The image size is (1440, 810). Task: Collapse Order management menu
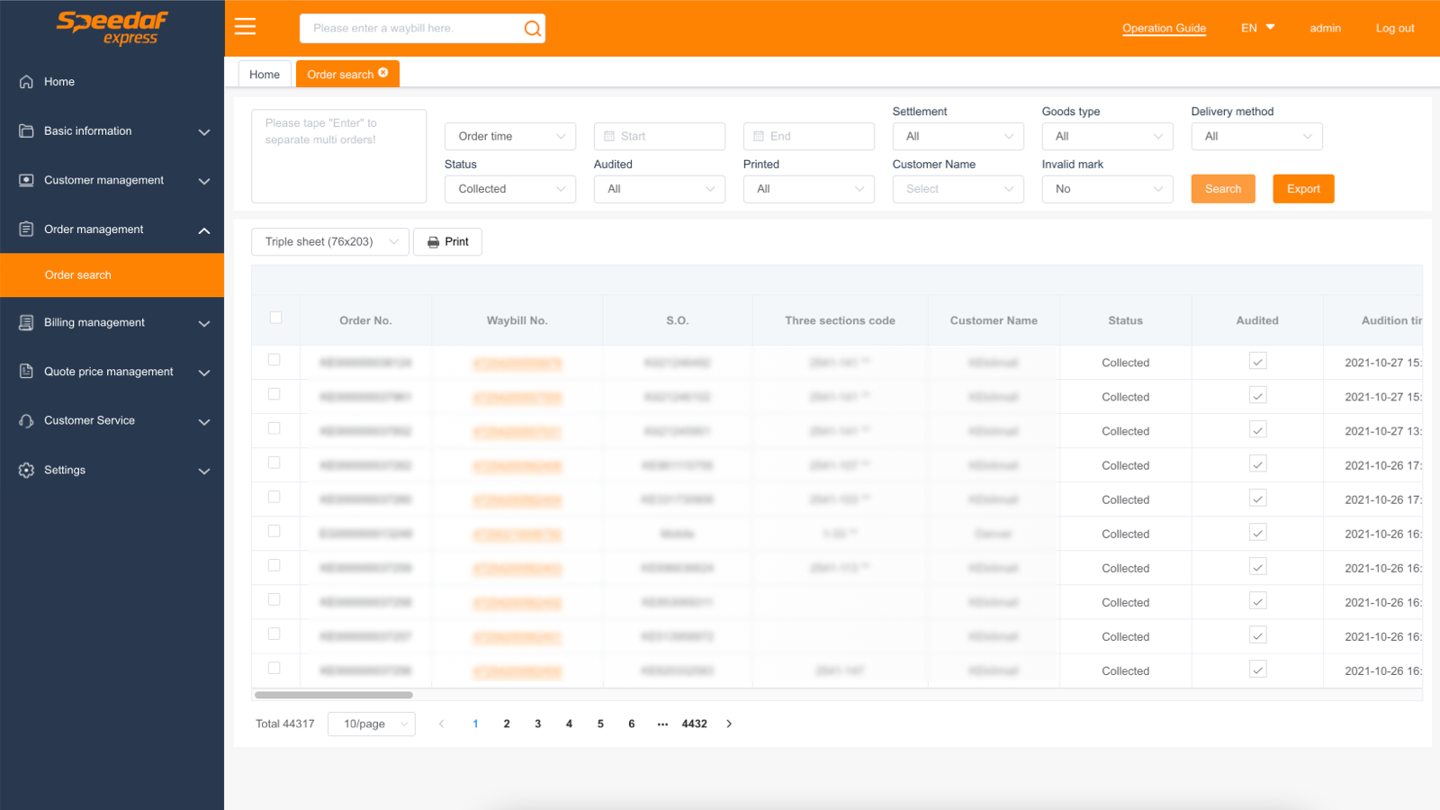(204, 230)
